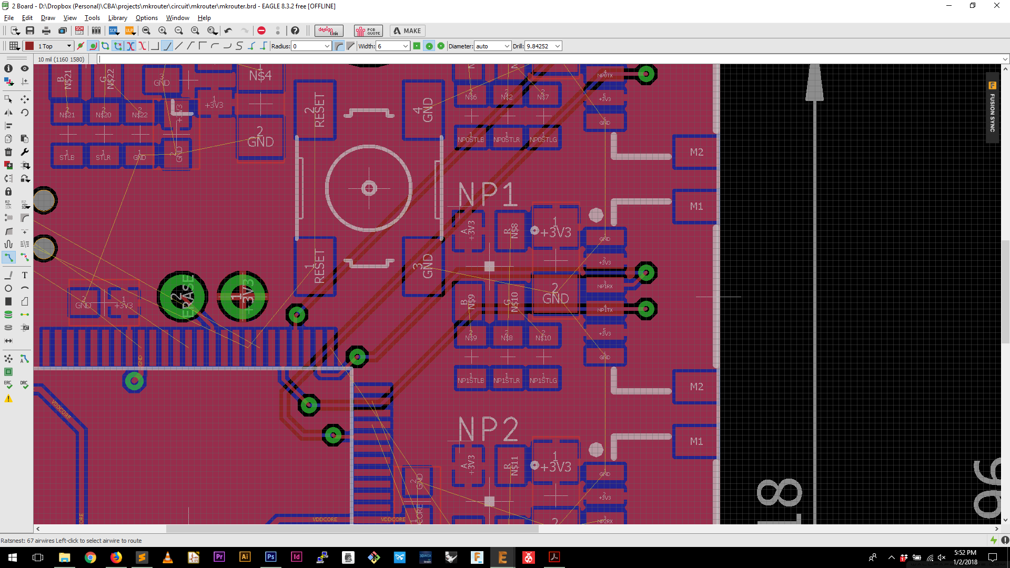
Task: Open the Autorouter tool
Action: (x=24, y=359)
